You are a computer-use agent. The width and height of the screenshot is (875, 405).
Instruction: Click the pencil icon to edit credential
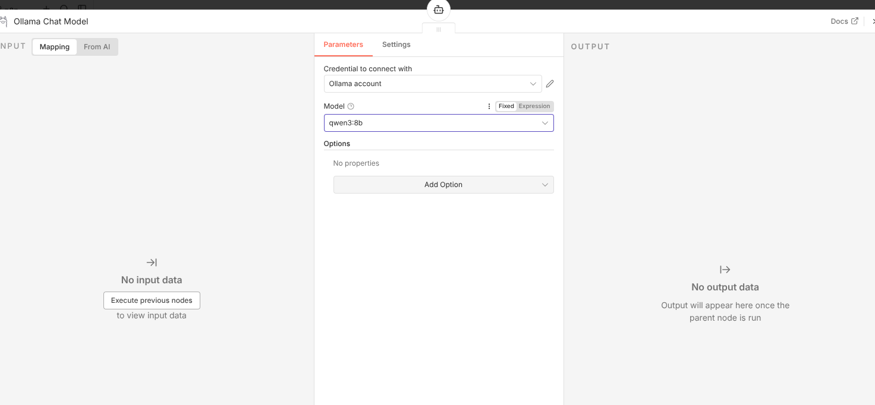pyautogui.click(x=550, y=84)
